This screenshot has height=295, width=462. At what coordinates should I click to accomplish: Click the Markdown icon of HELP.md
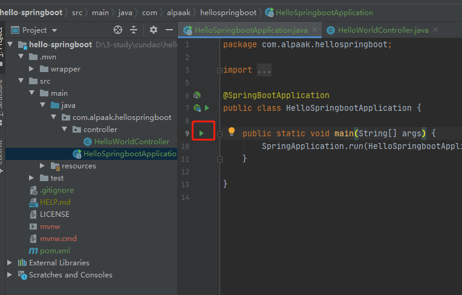click(x=33, y=202)
